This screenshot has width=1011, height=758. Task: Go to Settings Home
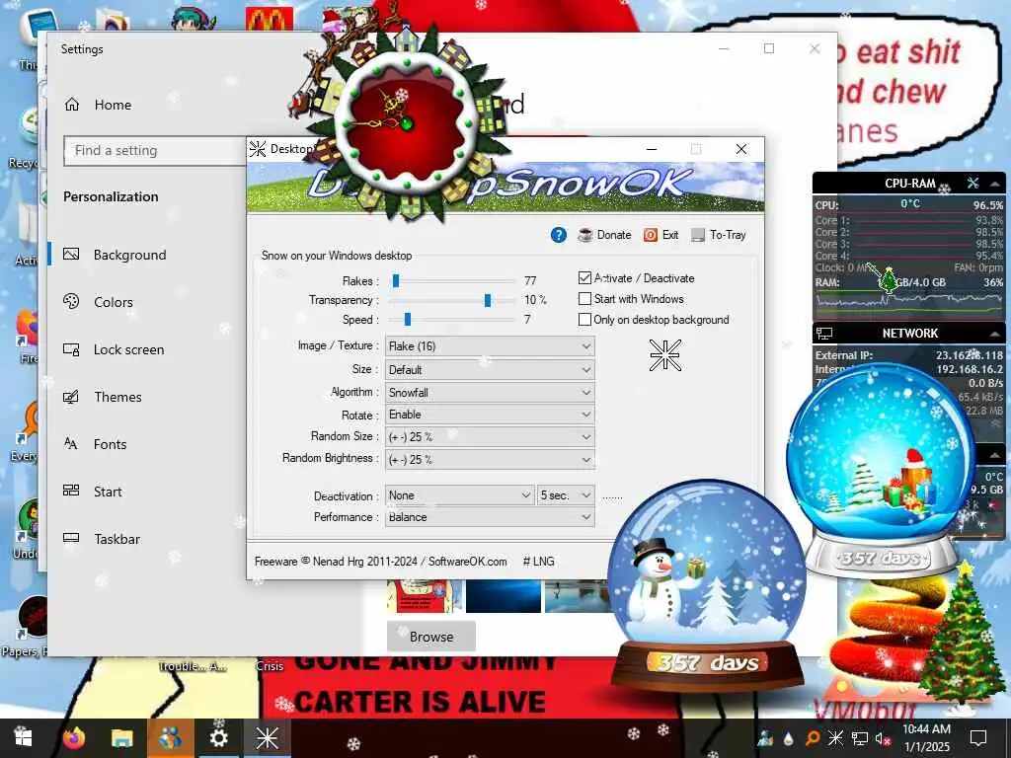[x=113, y=105]
